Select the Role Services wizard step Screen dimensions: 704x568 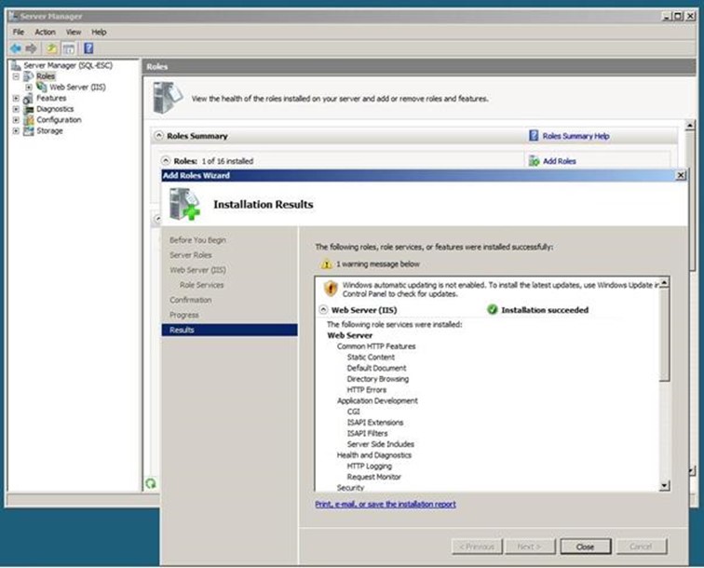click(201, 285)
